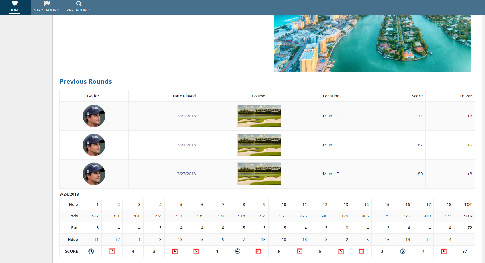Select the TOT score cell showing 87
Viewport: 485px width, 263px height.
(x=464, y=251)
